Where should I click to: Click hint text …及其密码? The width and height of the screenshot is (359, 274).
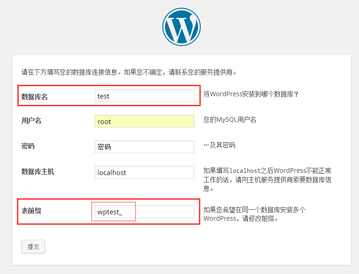point(220,145)
